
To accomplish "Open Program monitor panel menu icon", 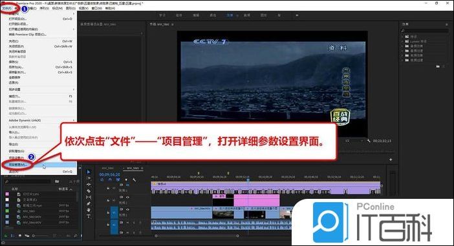I will pyautogui.click(x=173, y=25).
